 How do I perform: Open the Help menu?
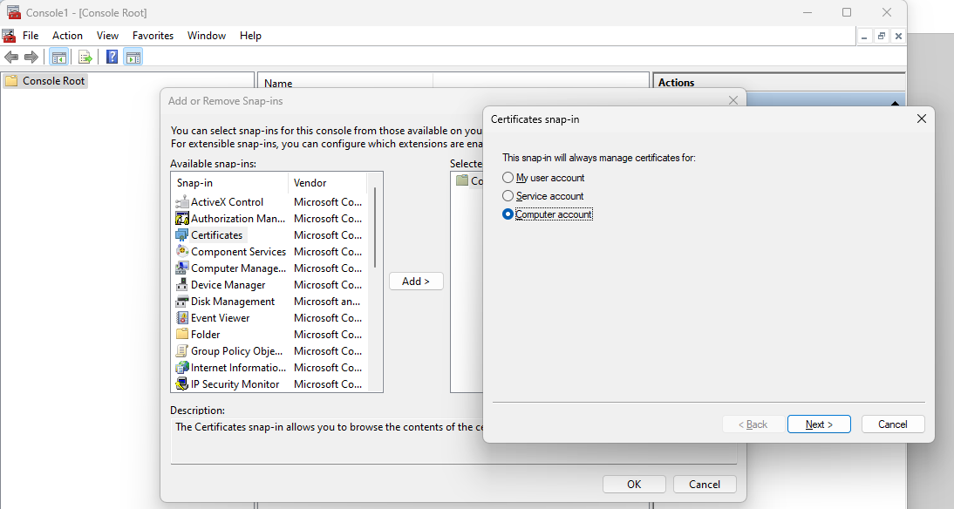pyautogui.click(x=250, y=35)
